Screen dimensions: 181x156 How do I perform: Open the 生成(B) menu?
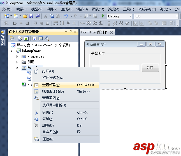tap(67, 9)
